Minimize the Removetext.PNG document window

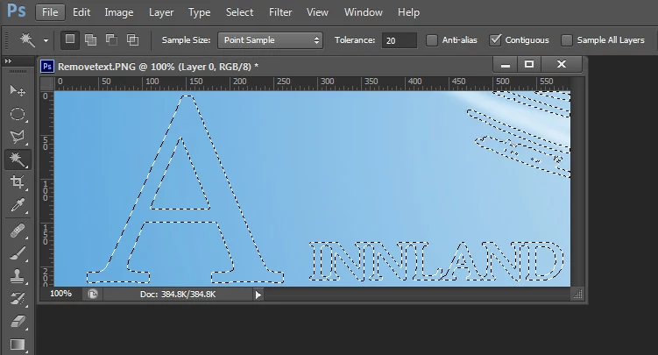pyautogui.click(x=506, y=65)
